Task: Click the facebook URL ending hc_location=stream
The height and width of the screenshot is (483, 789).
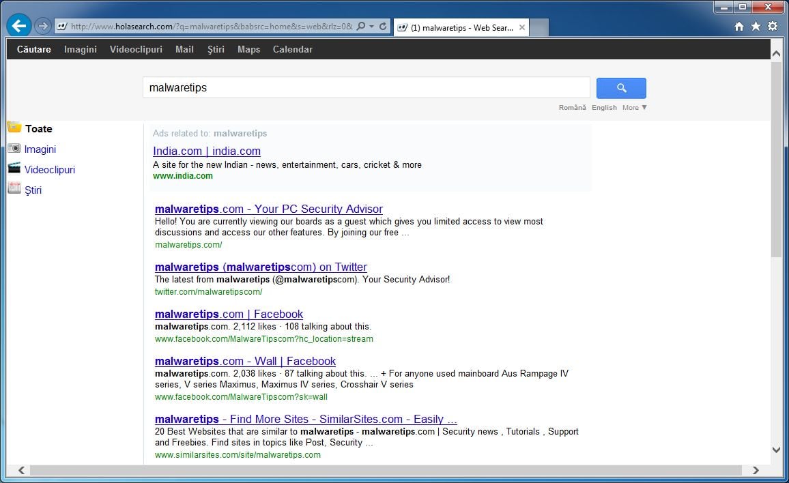Action: tap(264, 339)
